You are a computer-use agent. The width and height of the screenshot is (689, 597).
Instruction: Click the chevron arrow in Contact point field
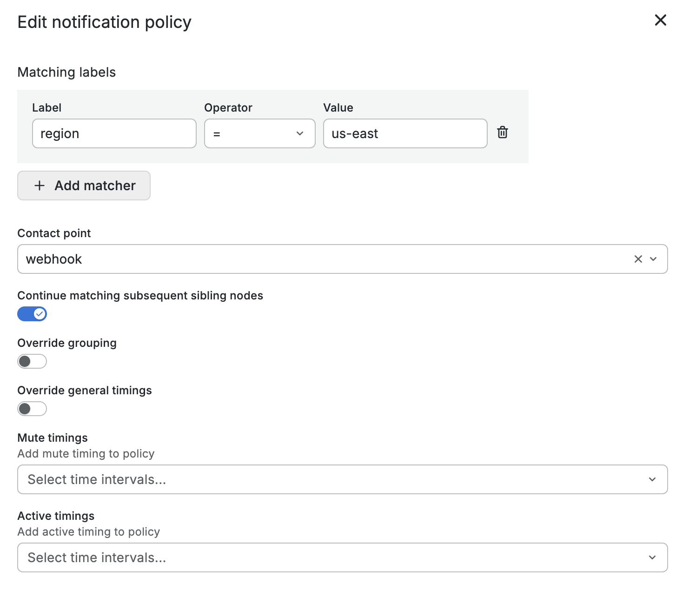[x=653, y=259]
